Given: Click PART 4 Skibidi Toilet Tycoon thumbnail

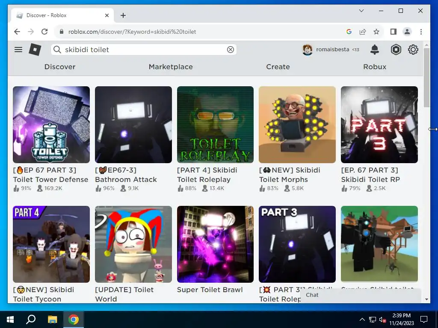Looking at the screenshot, I should 51,244.
